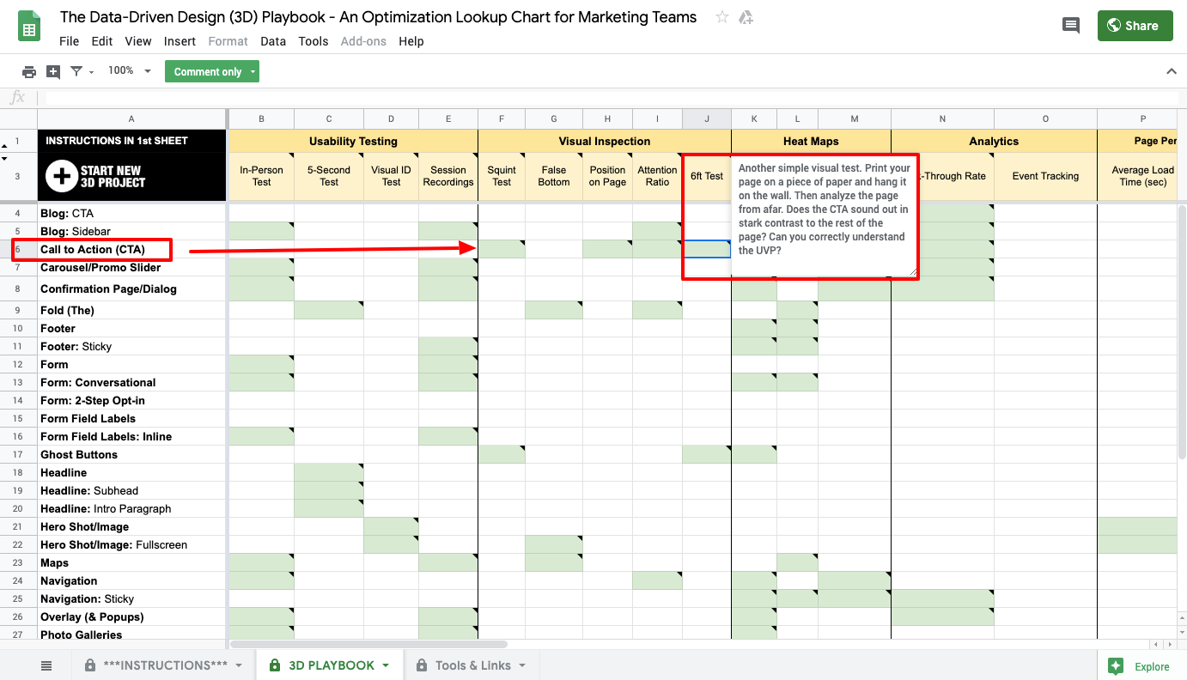Collapse the toolbar with top-right chevron
The width and height of the screenshot is (1187, 680).
click(x=1171, y=71)
